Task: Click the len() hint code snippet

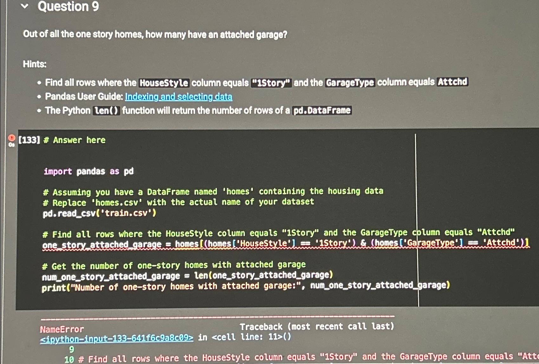Action: (x=106, y=111)
